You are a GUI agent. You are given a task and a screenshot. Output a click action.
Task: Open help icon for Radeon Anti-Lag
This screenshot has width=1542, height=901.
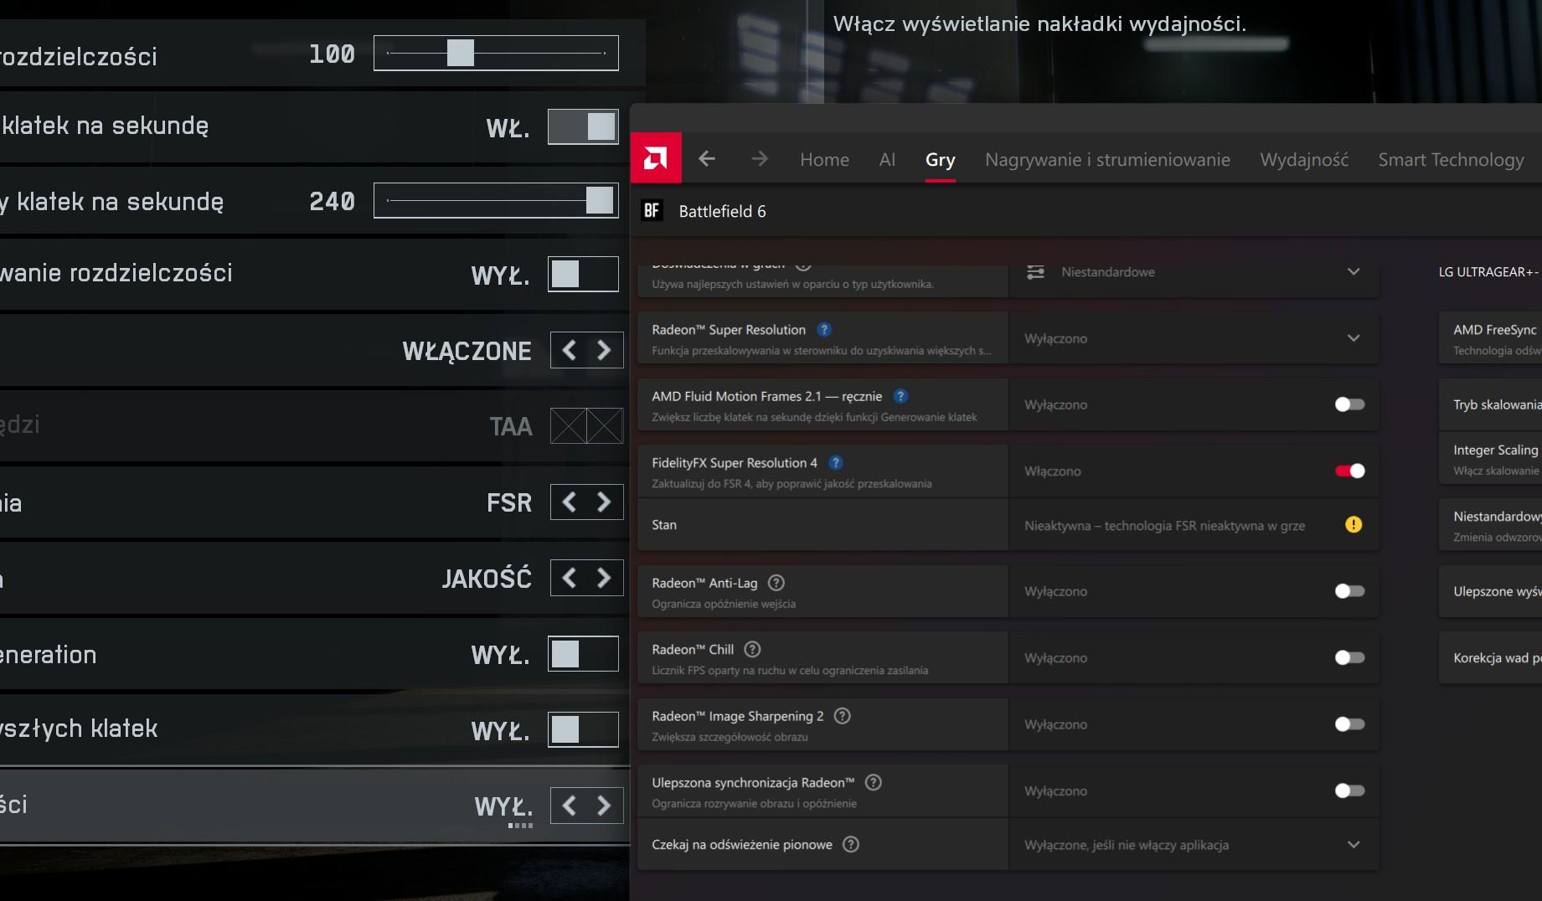click(x=776, y=583)
